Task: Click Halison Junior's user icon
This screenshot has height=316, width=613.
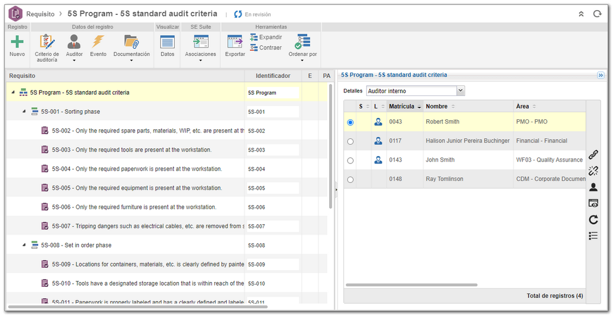Action: (x=378, y=141)
